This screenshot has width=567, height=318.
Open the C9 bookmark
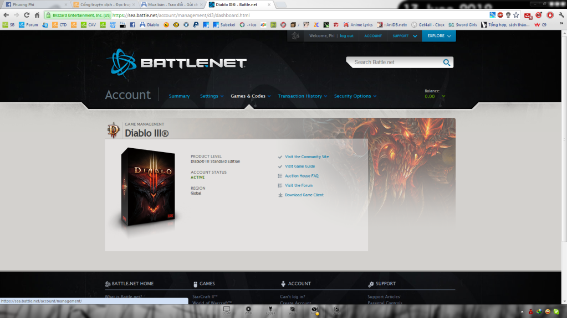pos(540,25)
